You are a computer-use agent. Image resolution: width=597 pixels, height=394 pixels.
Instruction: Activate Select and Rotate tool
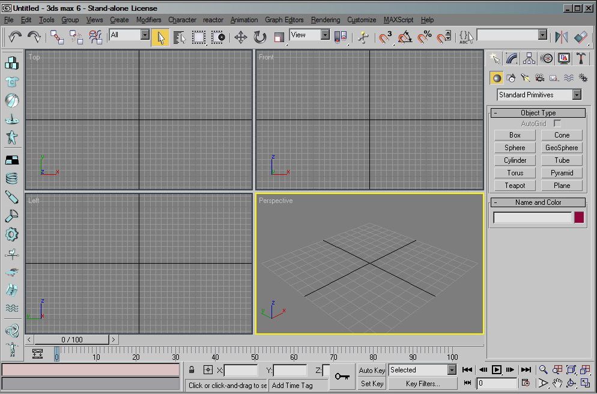click(259, 37)
